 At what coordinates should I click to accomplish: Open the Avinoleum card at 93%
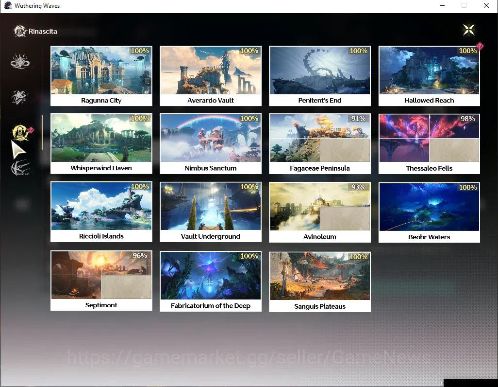click(x=320, y=212)
